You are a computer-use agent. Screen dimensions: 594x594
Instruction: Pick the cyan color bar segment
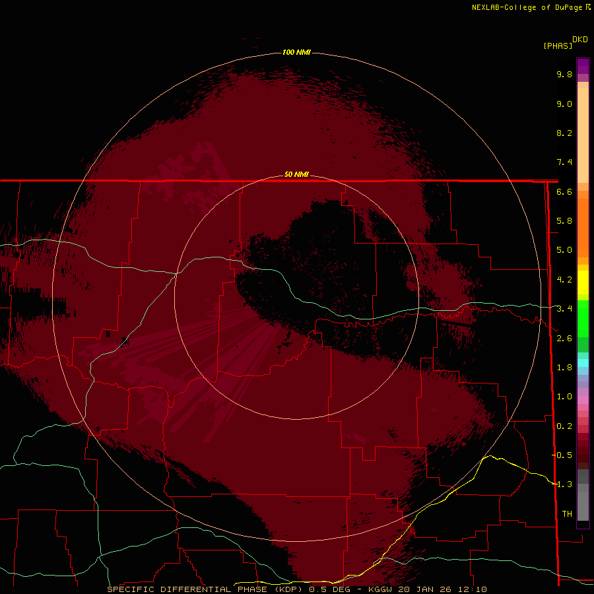click(583, 363)
